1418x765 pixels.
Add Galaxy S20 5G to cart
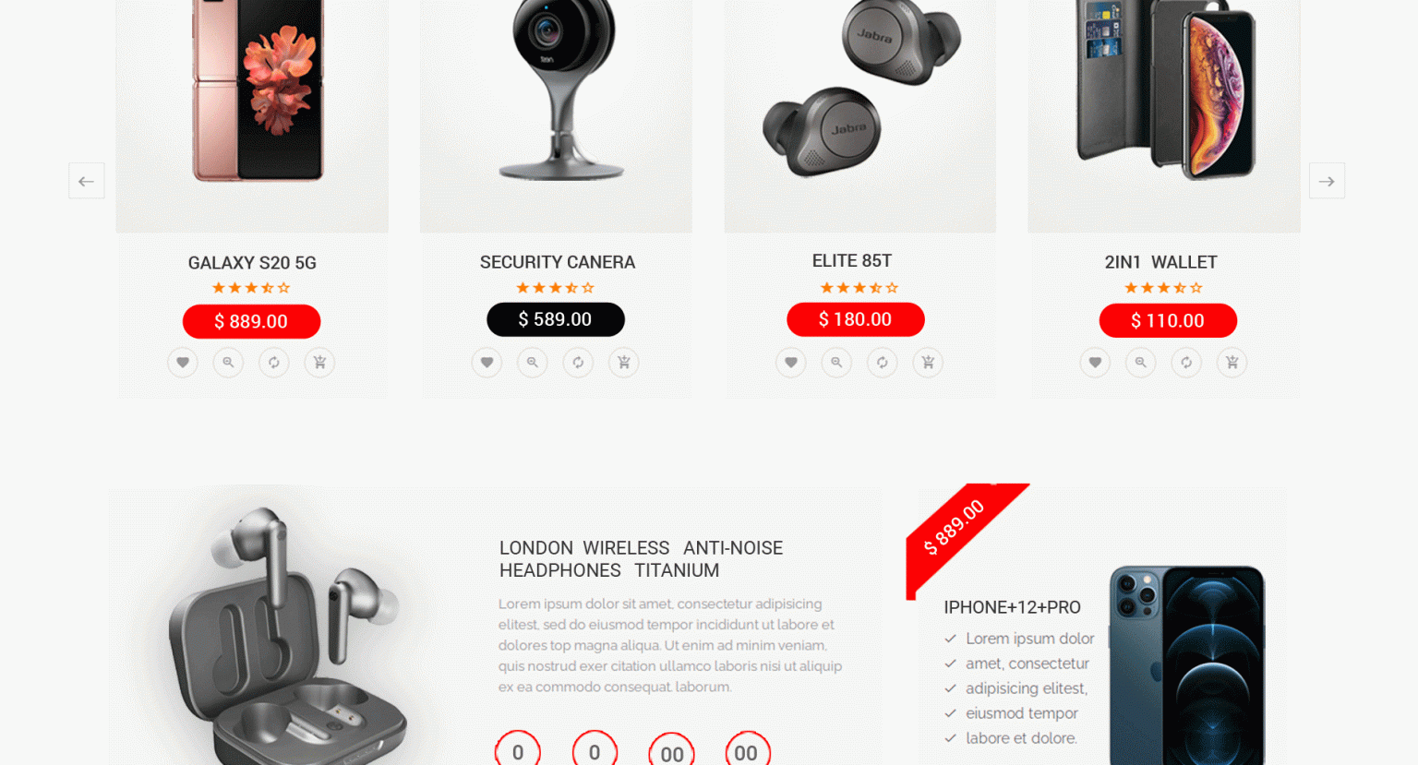tap(319, 363)
